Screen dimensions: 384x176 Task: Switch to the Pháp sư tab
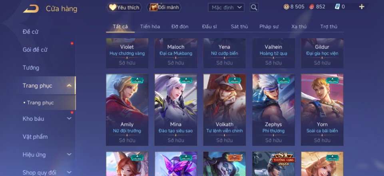pos(269,27)
